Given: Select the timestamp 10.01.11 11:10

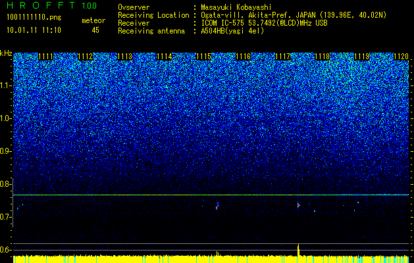Looking at the screenshot, I should [x=34, y=30].
